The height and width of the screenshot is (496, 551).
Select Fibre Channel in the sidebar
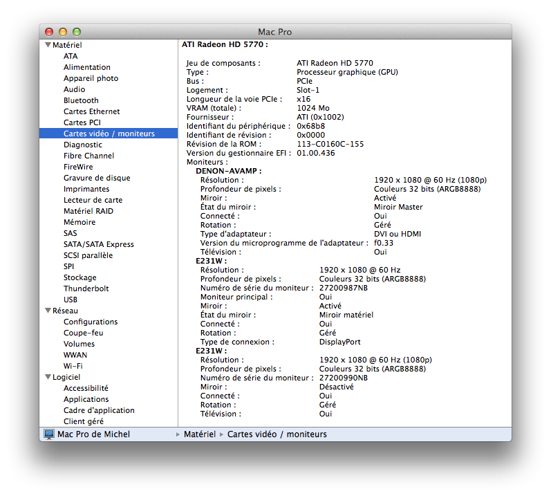(89, 156)
